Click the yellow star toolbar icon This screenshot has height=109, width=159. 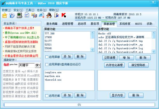[5, 15]
